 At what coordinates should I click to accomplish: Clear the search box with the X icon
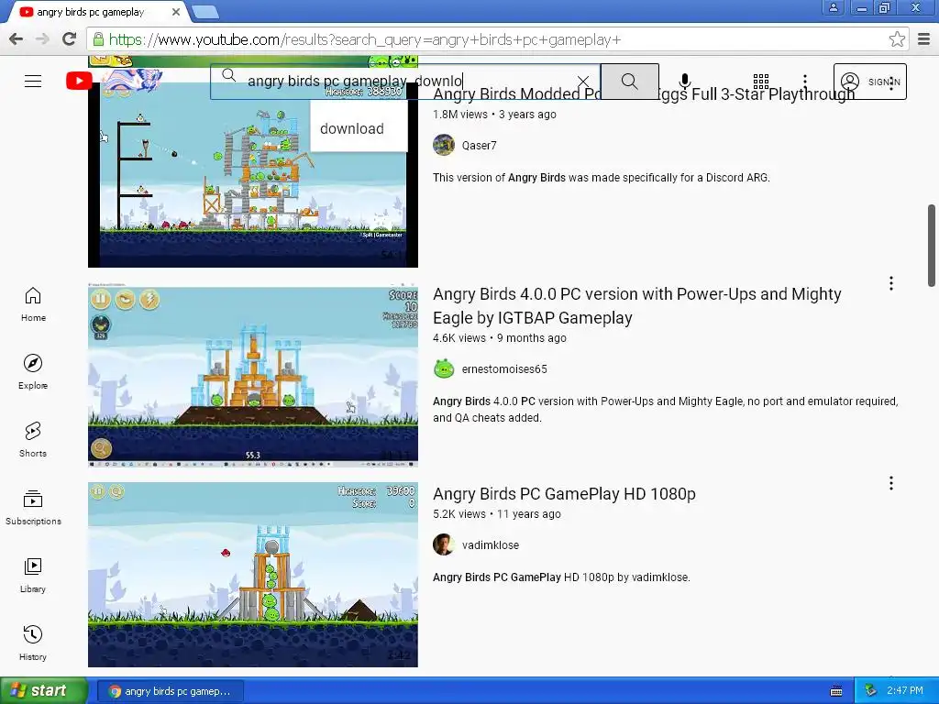(582, 82)
